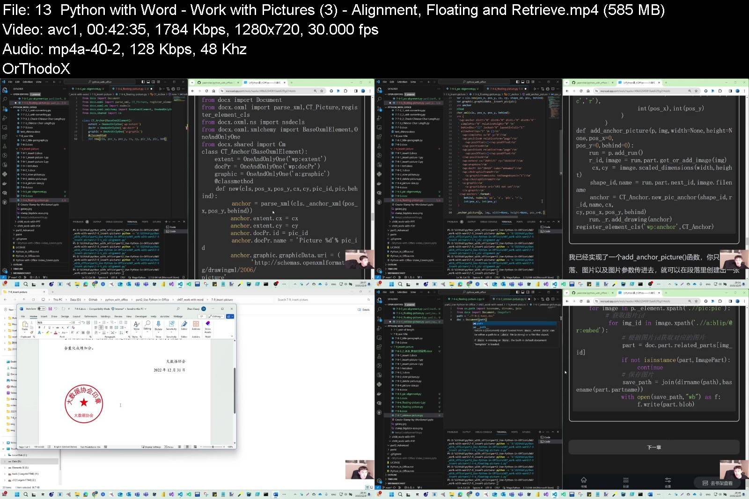
Task: Select the Developer tab in Word
Action: pyautogui.click(x=141, y=316)
